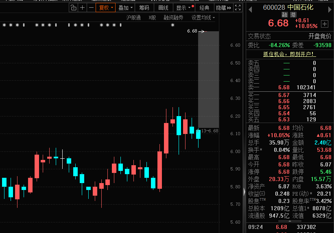Expand the 叠加 overlay dropdown
Viewport: 334px width, 233px height.
(x=125, y=7)
